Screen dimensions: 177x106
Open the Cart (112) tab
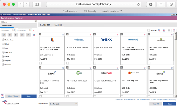58,25
